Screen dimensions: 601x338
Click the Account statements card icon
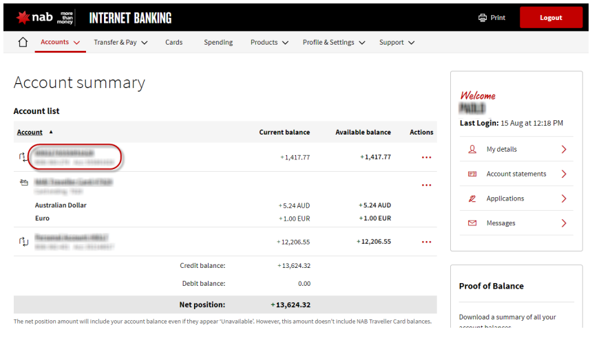472,174
